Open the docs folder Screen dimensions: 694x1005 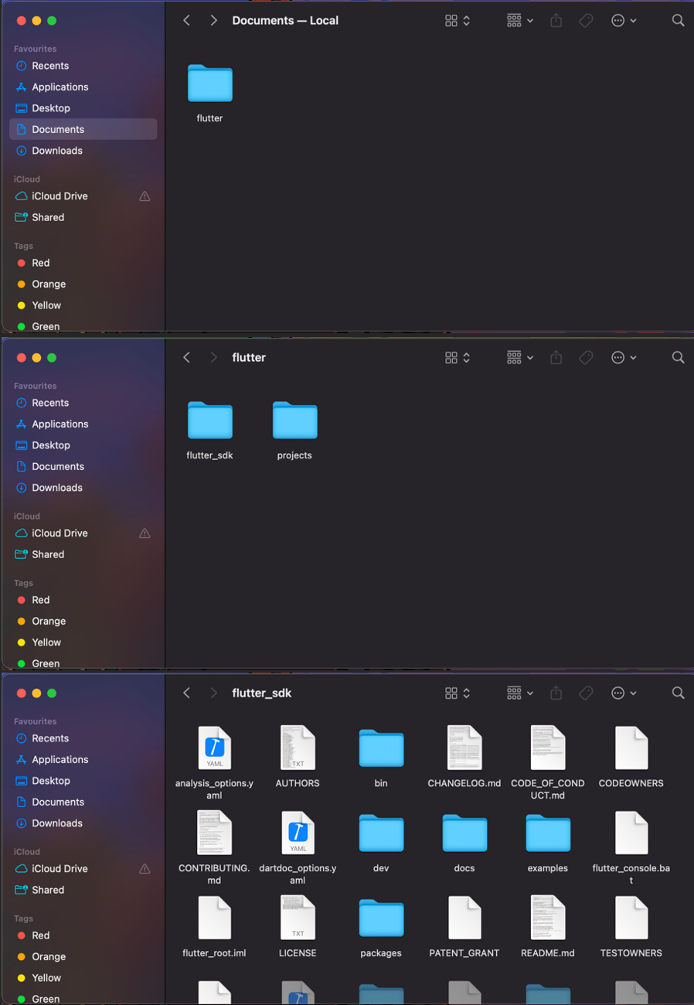[464, 833]
